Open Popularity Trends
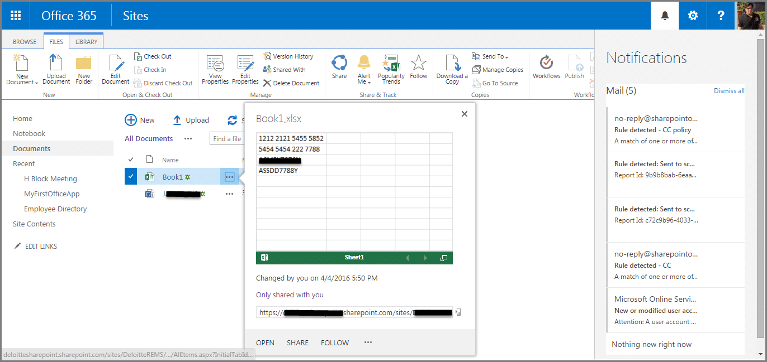Viewport: 767px width, 362px height. 391,70
